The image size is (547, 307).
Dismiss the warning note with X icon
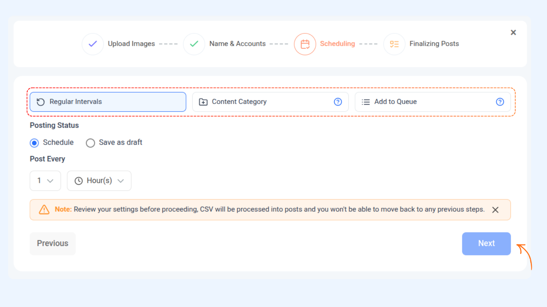point(495,210)
